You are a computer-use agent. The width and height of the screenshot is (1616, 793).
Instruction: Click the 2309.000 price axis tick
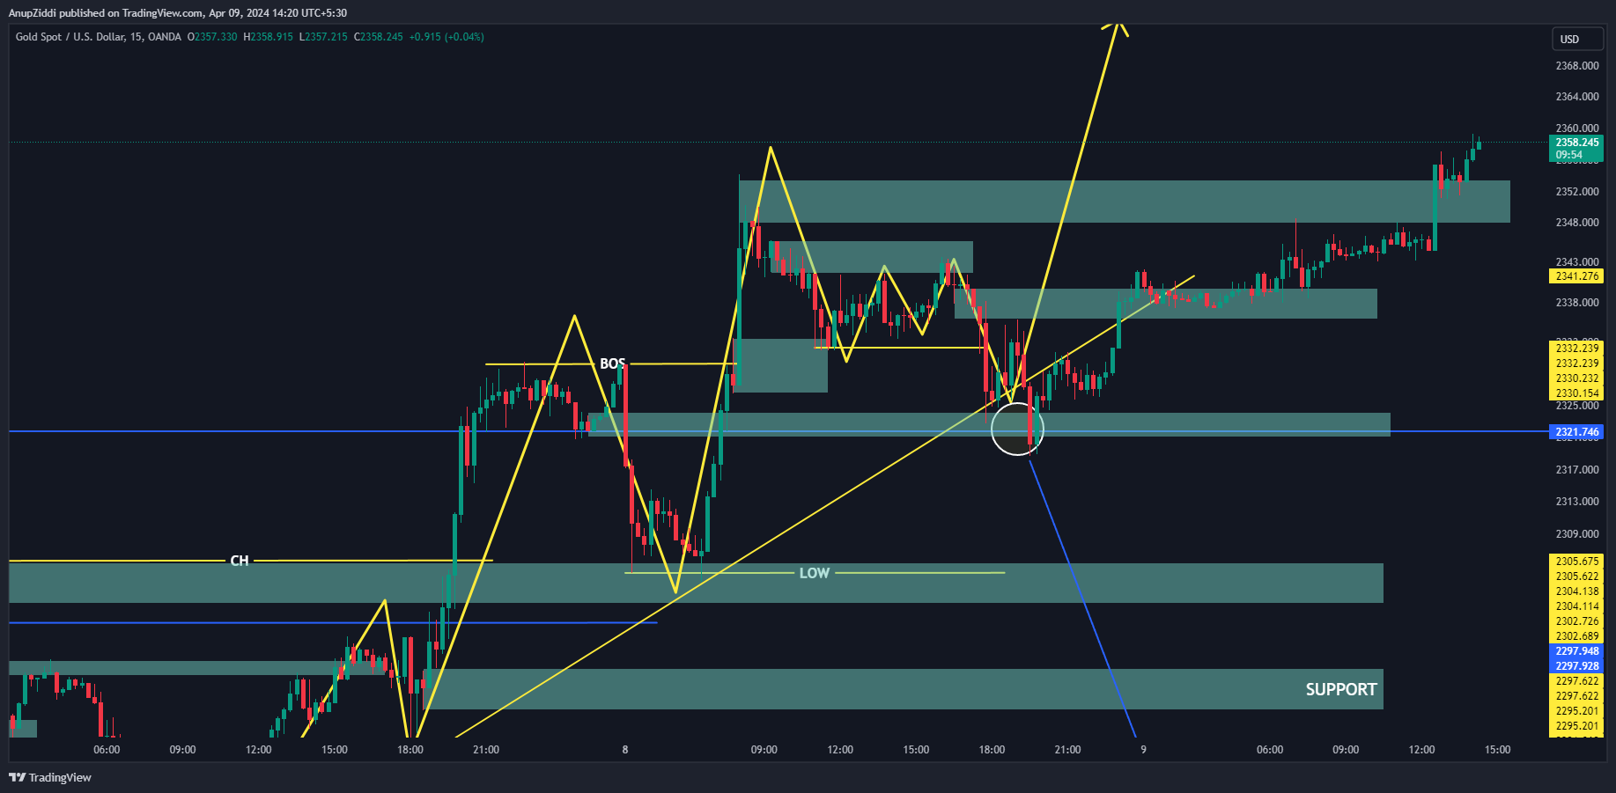1576,534
